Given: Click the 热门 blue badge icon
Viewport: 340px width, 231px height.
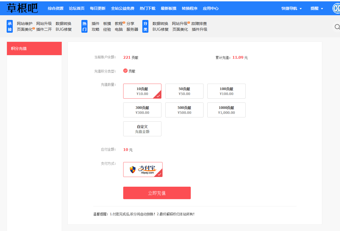Looking at the screenshot, I should click(x=84, y=26).
